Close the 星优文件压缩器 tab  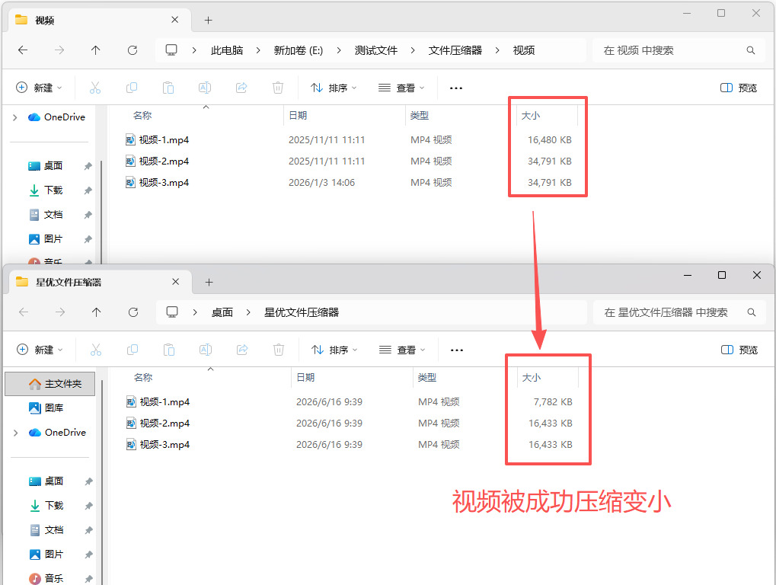[x=176, y=282]
